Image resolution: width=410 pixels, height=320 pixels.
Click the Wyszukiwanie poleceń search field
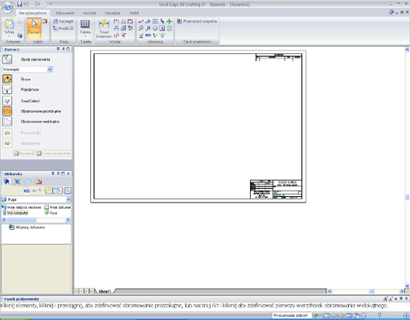pyautogui.click(x=292, y=315)
